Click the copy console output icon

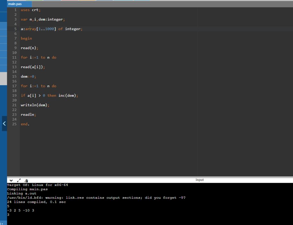click(26, 180)
